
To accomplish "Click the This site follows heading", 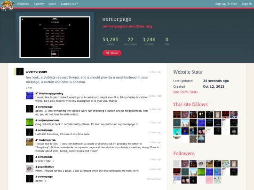I will [x=190, y=104].
